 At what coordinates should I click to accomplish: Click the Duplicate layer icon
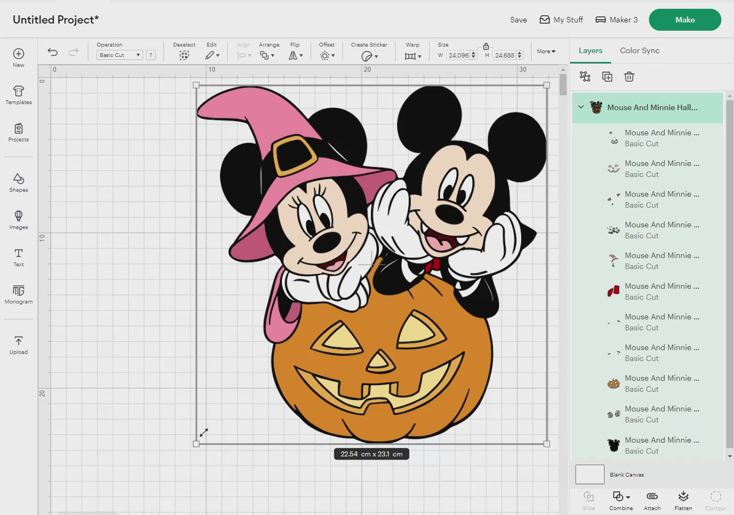[607, 77]
